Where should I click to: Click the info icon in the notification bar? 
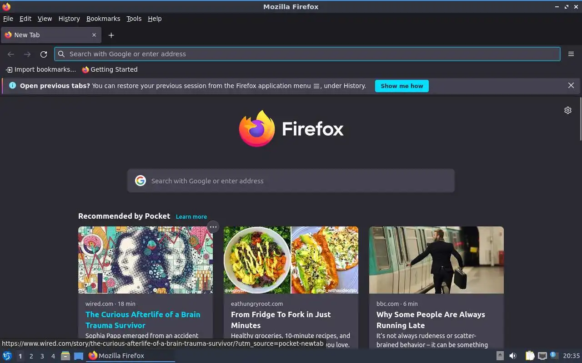[12, 85]
